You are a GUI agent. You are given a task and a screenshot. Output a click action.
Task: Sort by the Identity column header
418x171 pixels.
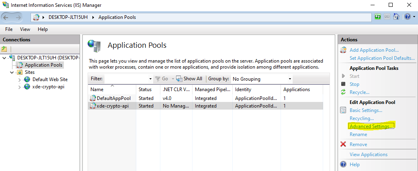pyautogui.click(x=256, y=90)
